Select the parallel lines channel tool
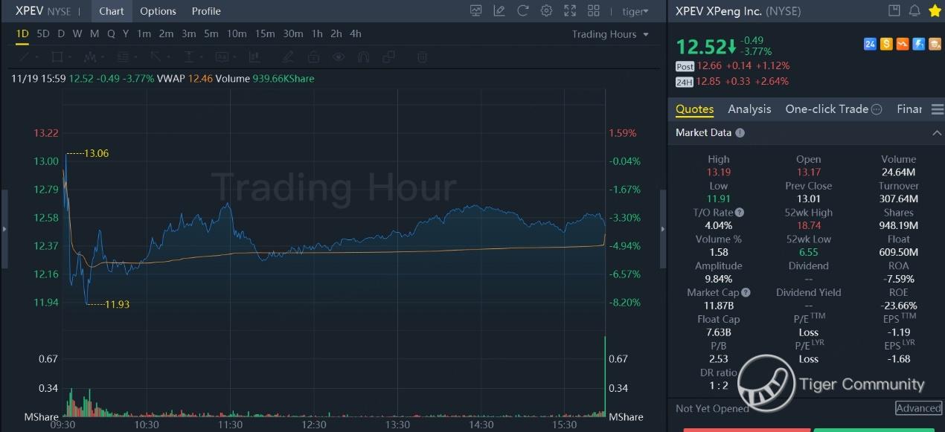 (124, 57)
